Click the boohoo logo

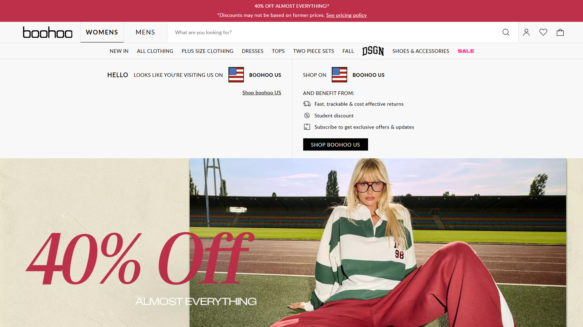pos(47,32)
